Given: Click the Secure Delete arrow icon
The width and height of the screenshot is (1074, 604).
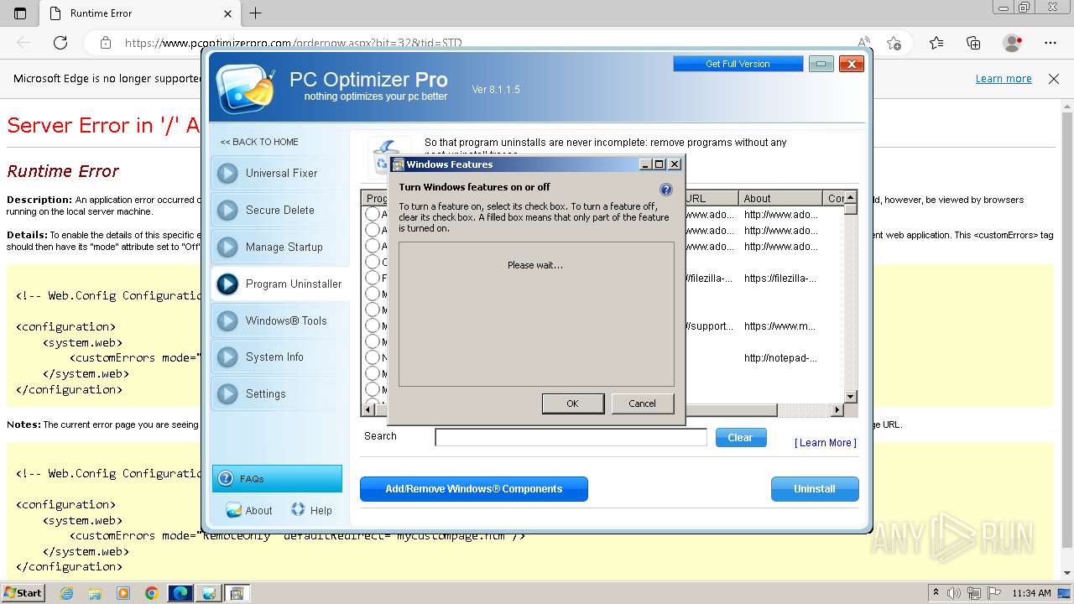Looking at the screenshot, I should 227,211.
